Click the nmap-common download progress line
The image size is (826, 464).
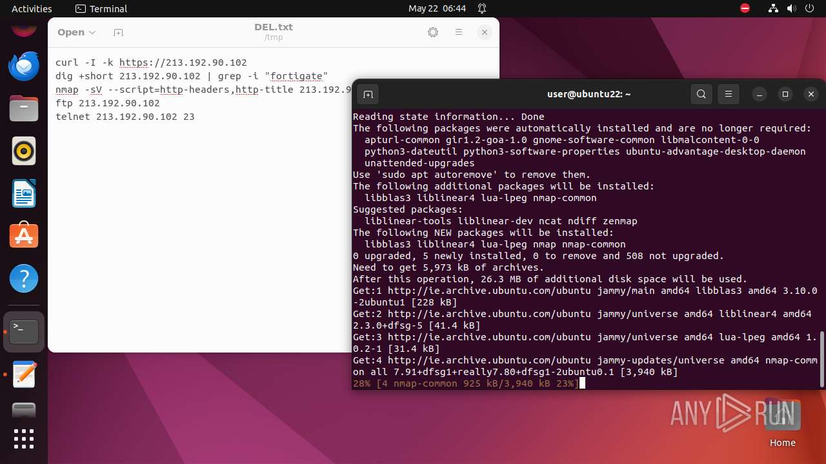(x=466, y=383)
